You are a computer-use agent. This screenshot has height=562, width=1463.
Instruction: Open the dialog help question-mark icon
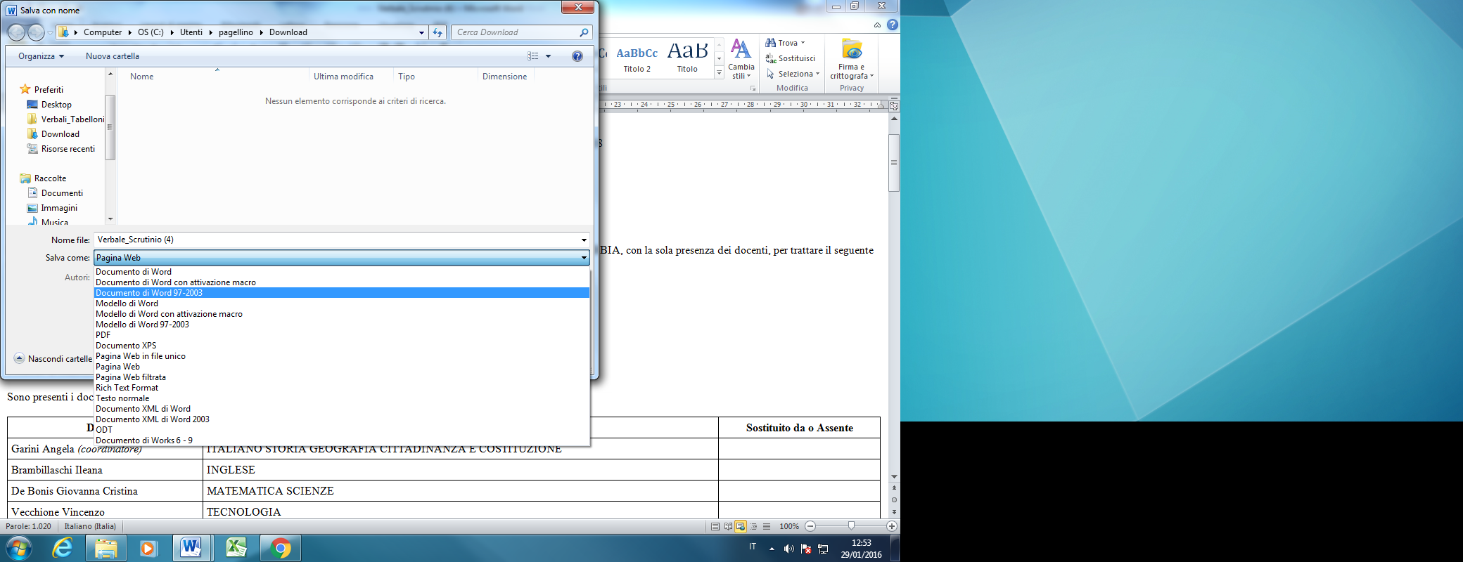tap(577, 56)
